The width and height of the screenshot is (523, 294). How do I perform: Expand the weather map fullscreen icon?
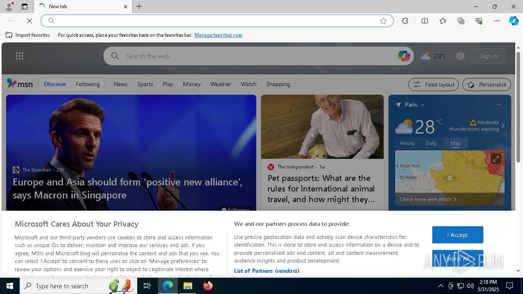[x=496, y=159]
